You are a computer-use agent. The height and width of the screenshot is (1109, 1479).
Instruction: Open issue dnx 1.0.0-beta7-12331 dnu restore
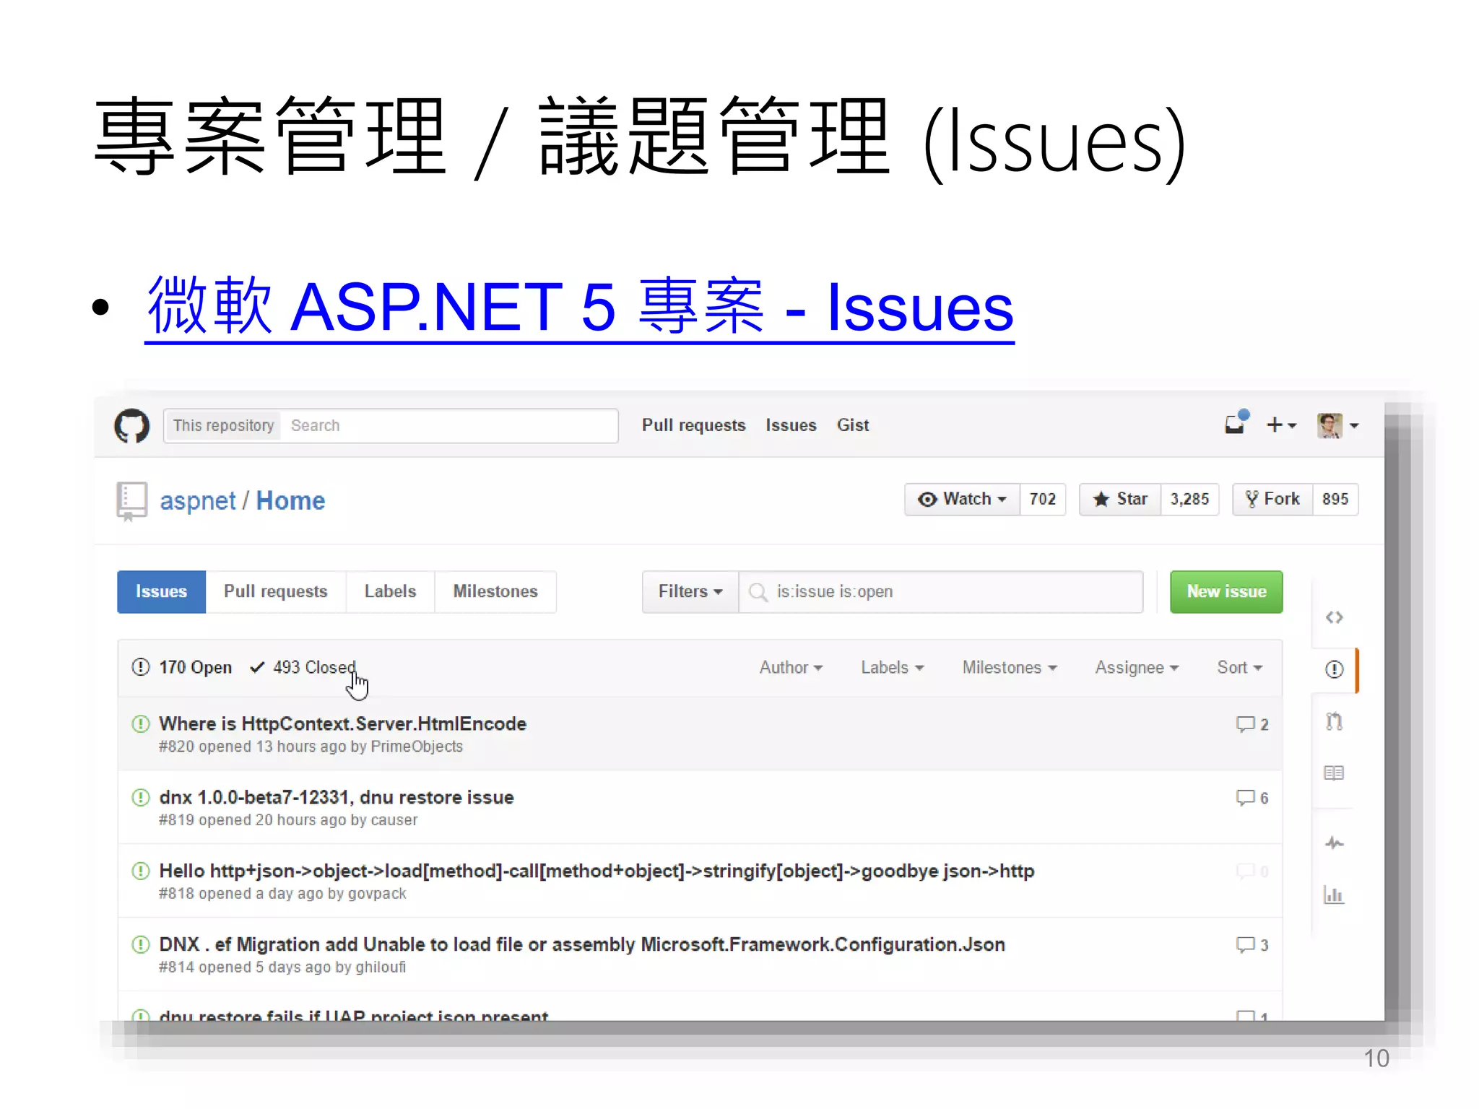[x=337, y=797]
